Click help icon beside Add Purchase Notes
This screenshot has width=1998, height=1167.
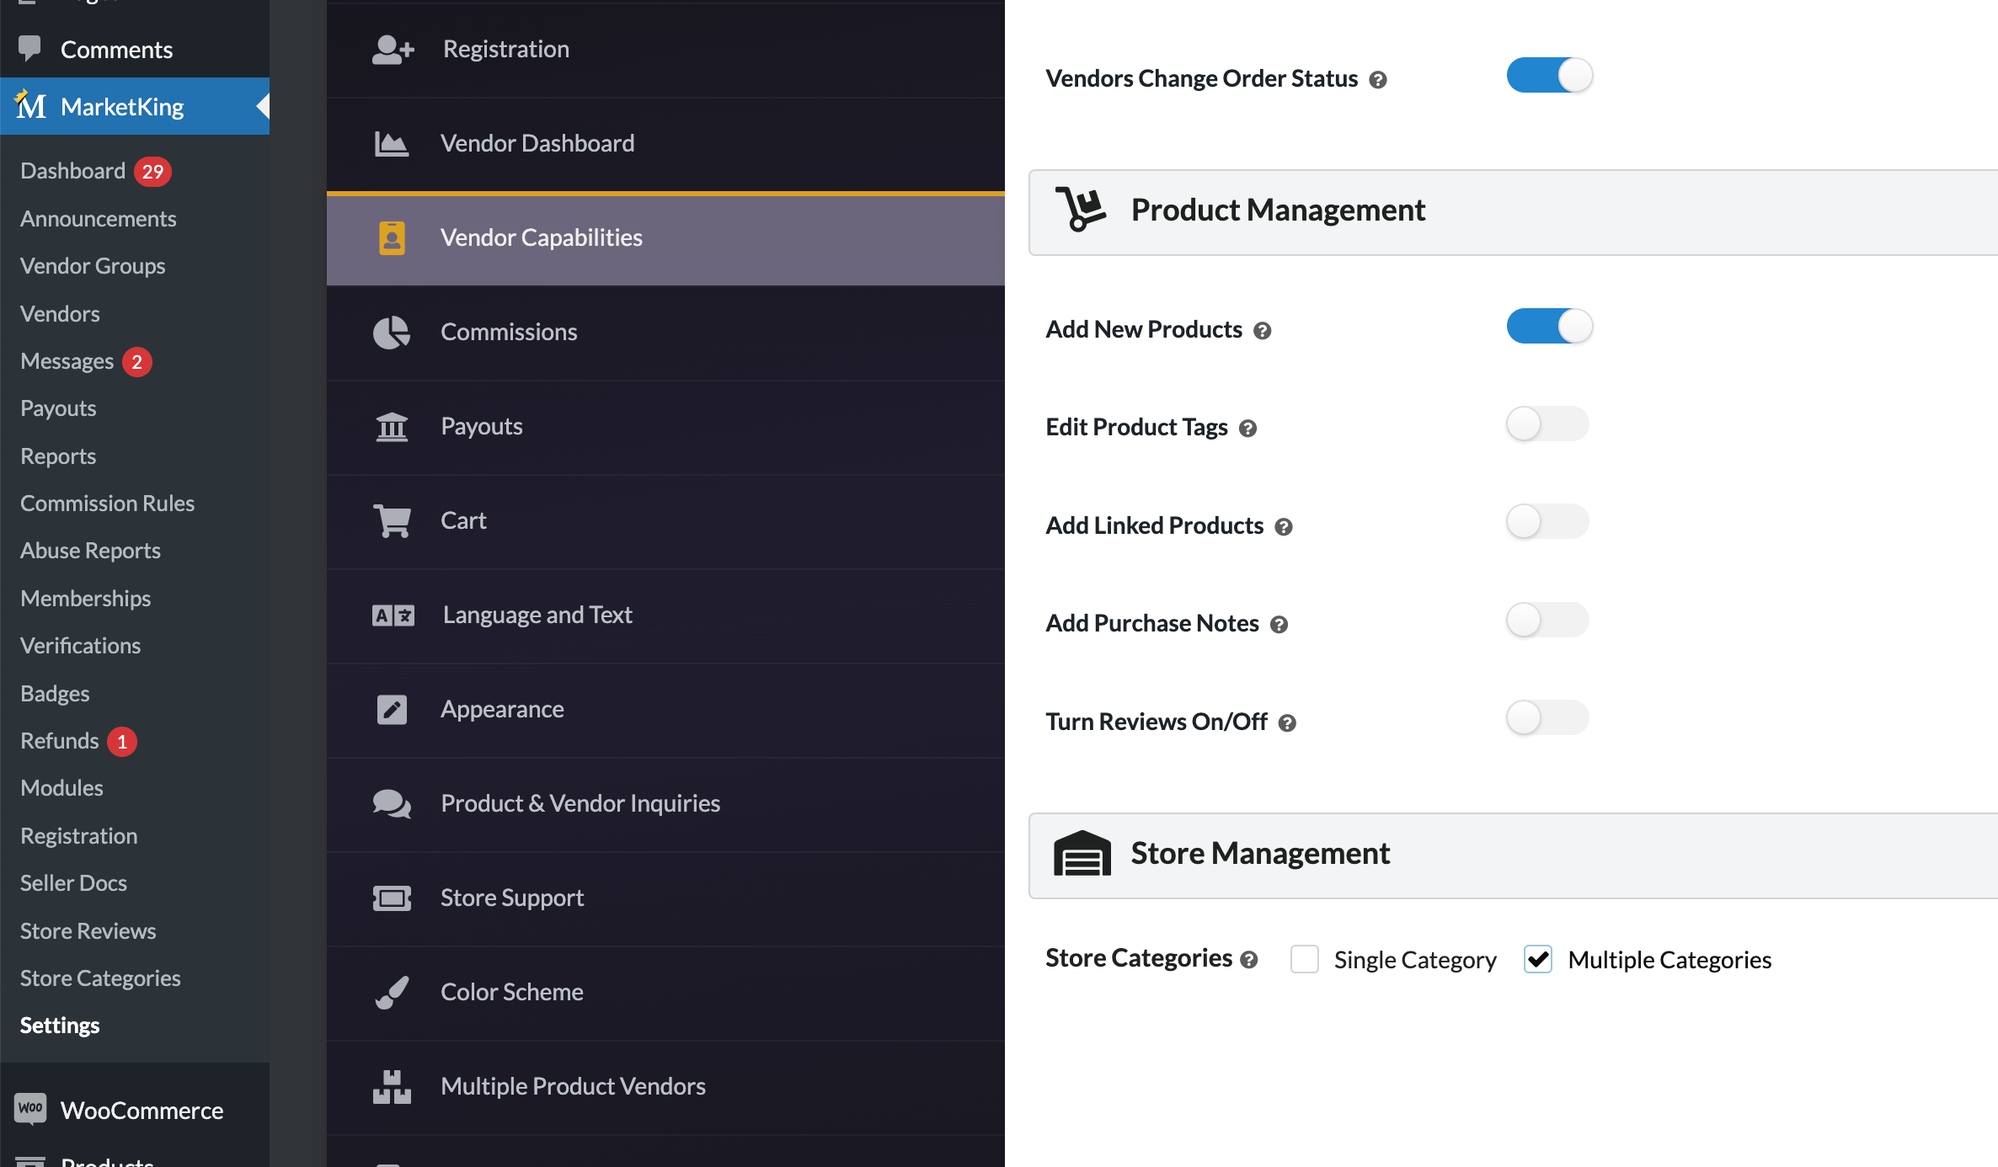tap(1279, 625)
